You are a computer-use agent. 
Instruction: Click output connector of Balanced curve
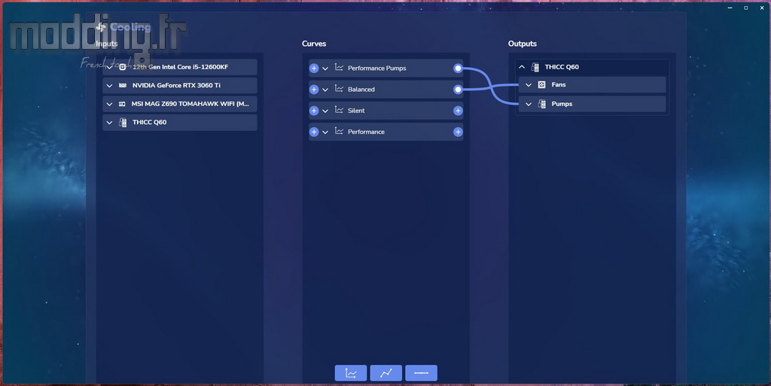[x=458, y=90]
